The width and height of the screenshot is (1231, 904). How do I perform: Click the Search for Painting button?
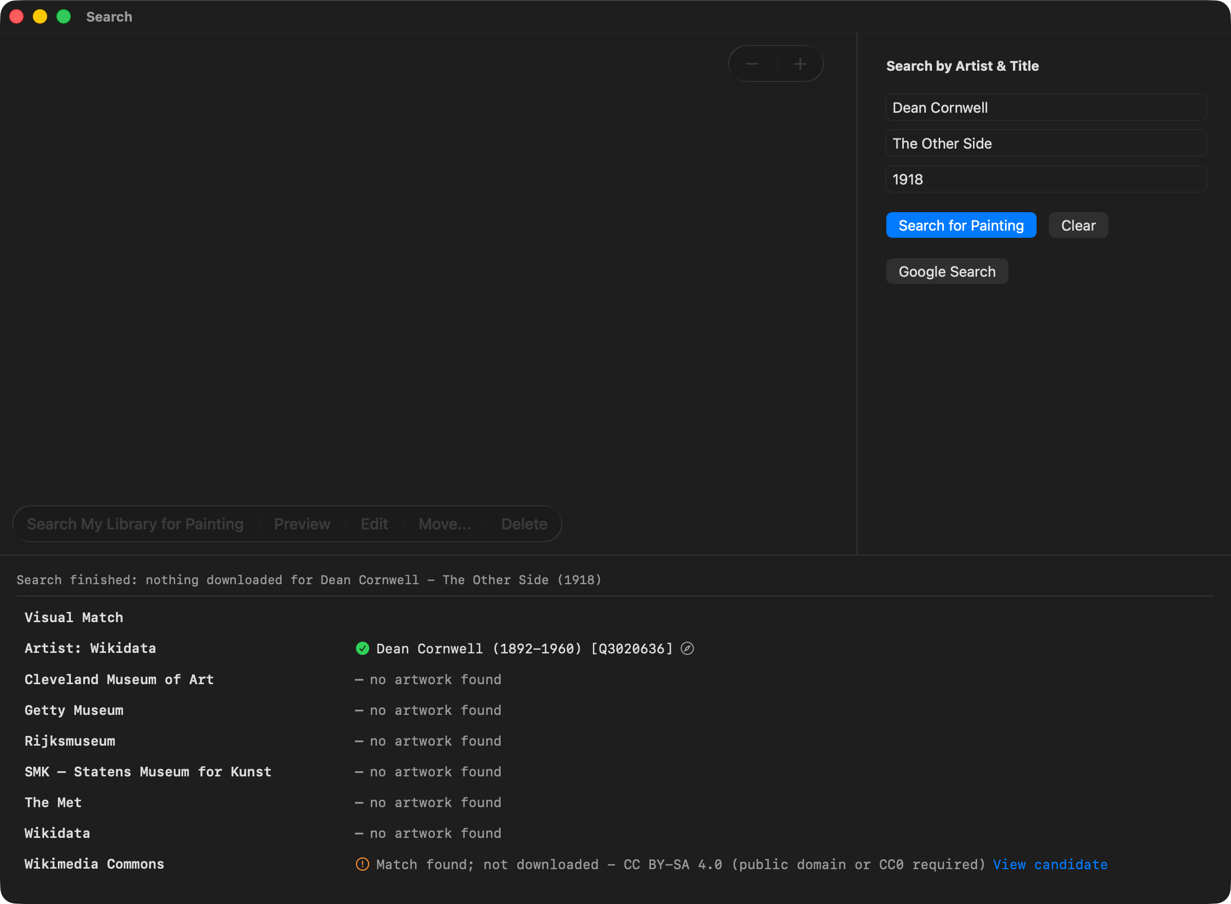click(961, 225)
